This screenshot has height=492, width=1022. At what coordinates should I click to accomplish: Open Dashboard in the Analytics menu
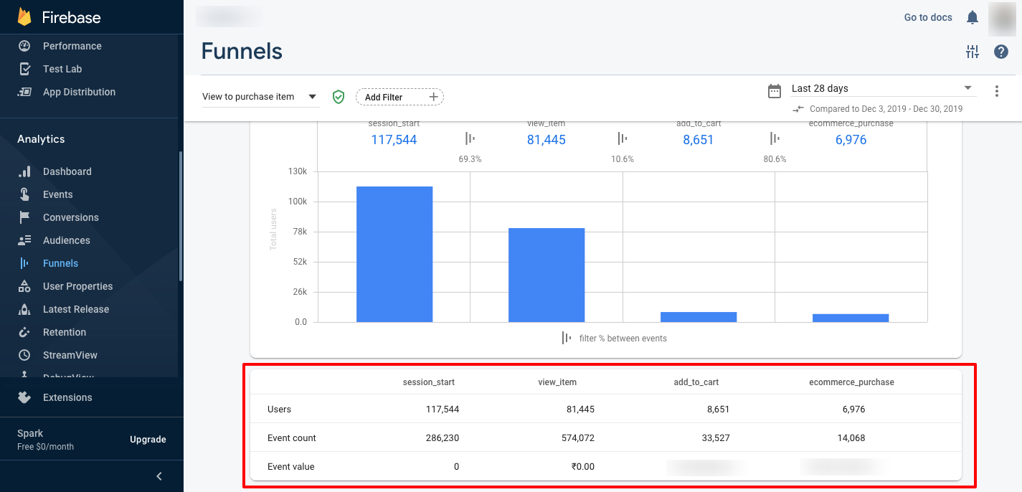pos(67,171)
